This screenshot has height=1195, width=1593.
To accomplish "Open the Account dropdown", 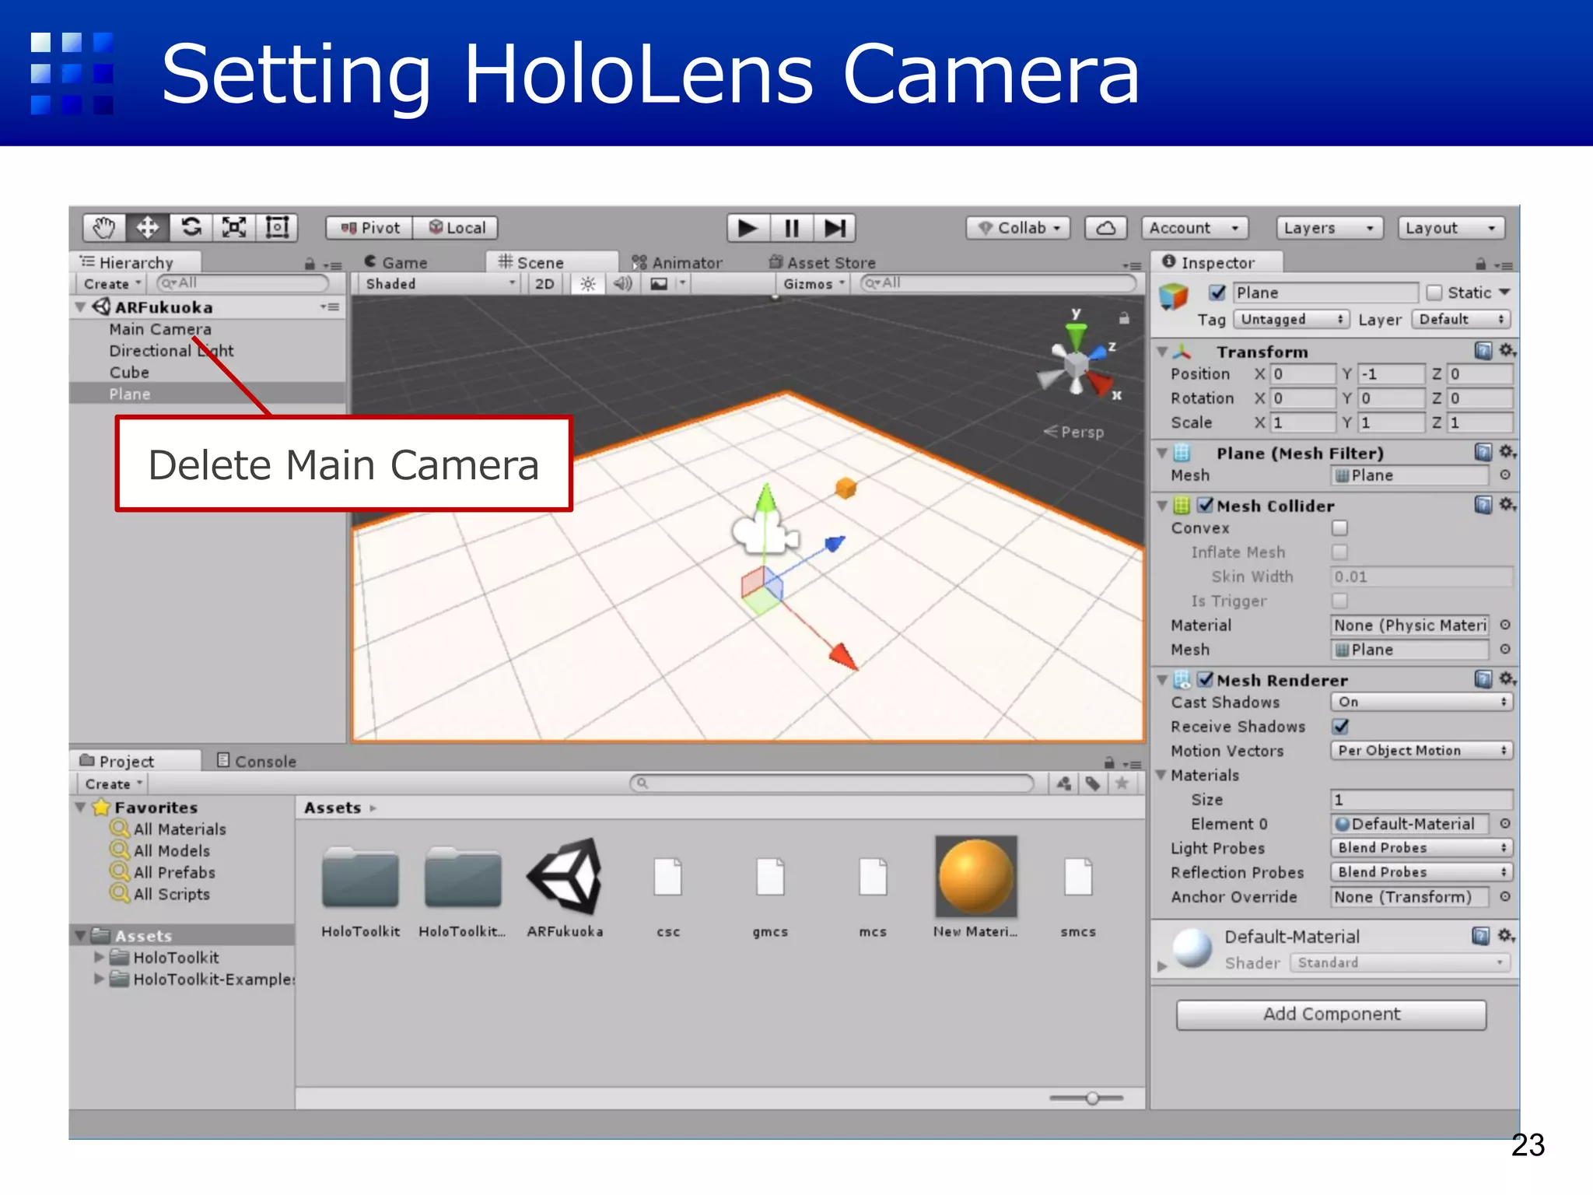I will point(1195,228).
